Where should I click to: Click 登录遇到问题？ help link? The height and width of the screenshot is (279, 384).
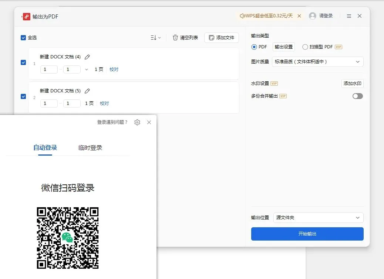coord(112,122)
